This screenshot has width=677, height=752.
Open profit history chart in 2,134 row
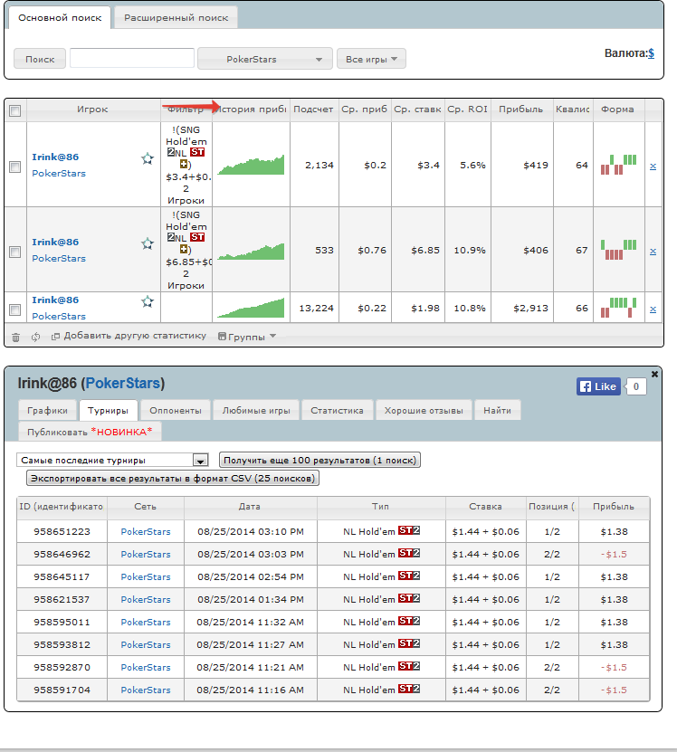(251, 165)
